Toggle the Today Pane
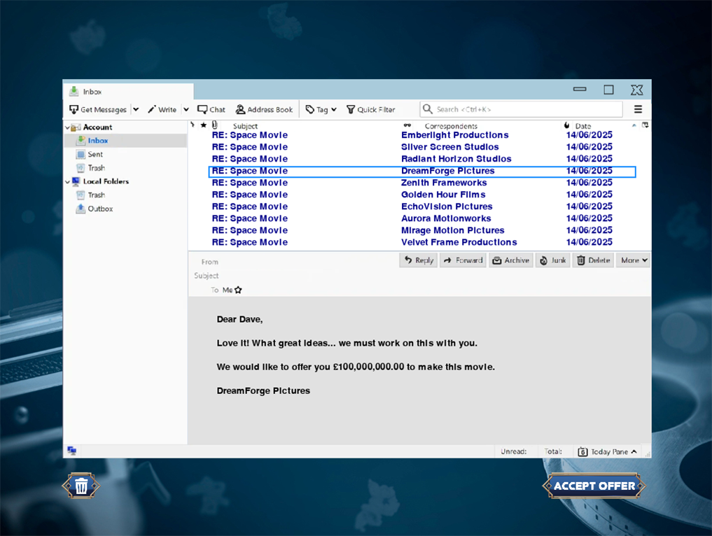712x536 pixels. click(607, 452)
